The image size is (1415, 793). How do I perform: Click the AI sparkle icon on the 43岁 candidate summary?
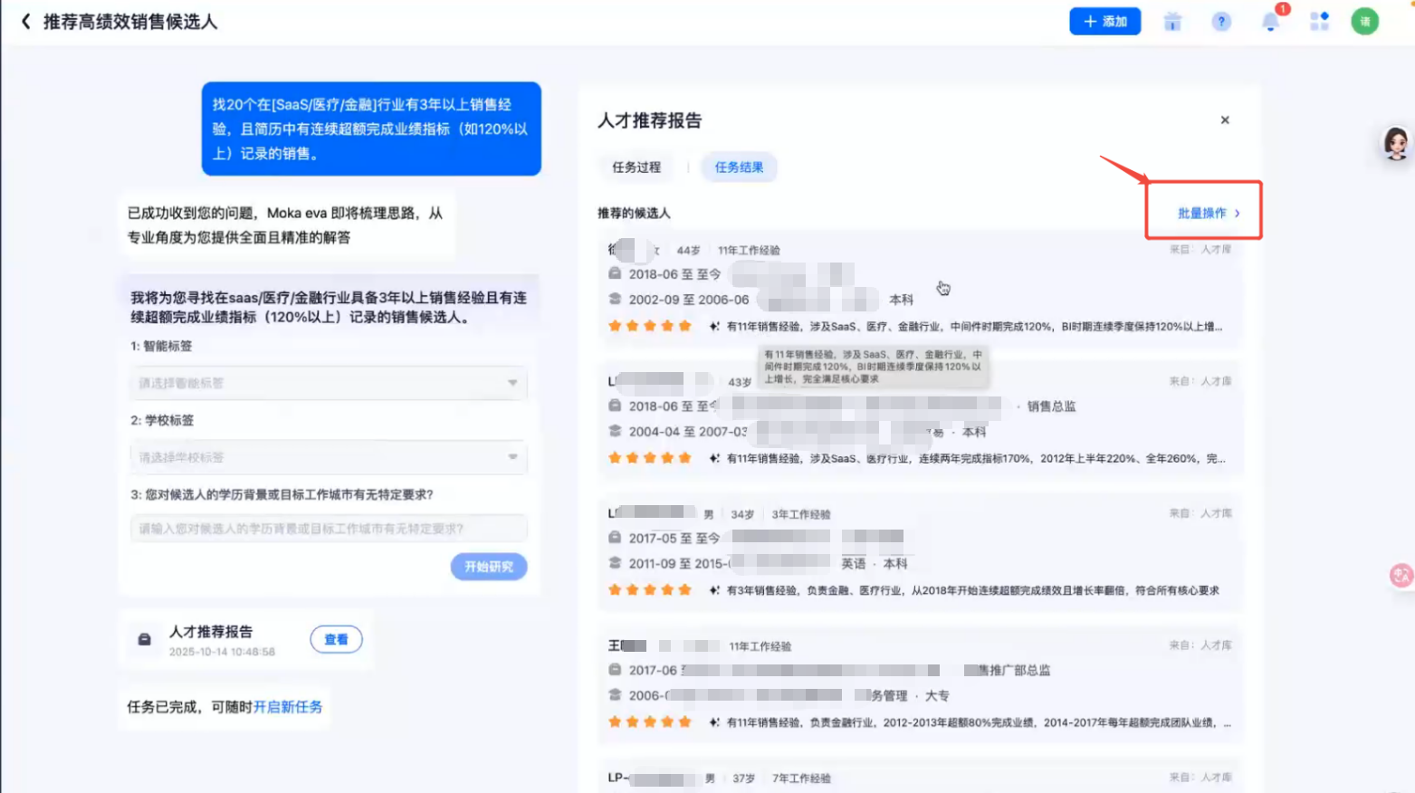coord(714,459)
